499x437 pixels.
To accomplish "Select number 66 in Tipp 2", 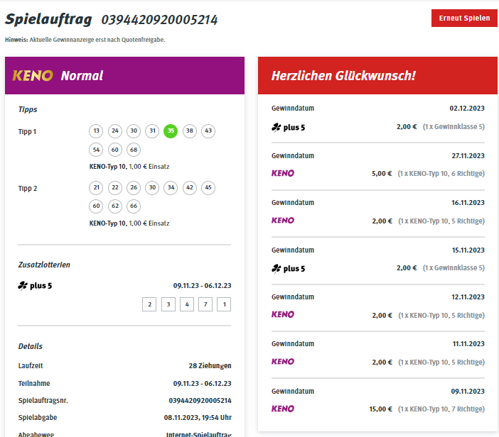I will point(134,206).
